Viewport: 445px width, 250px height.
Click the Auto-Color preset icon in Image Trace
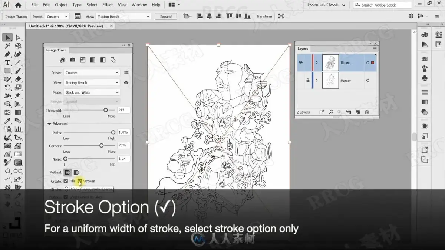(63, 60)
